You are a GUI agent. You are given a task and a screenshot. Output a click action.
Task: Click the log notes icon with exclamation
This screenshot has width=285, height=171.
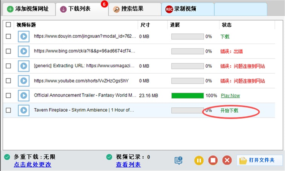179,160
